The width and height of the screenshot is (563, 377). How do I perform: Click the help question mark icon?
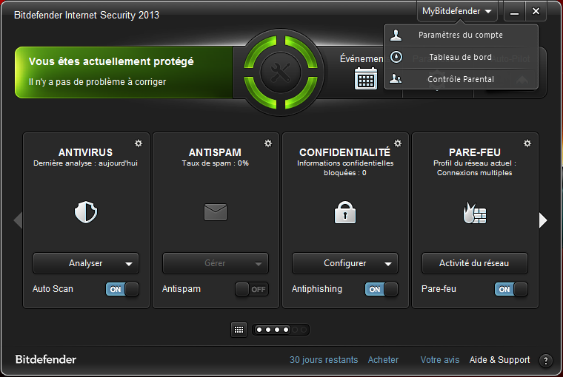tap(546, 361)
